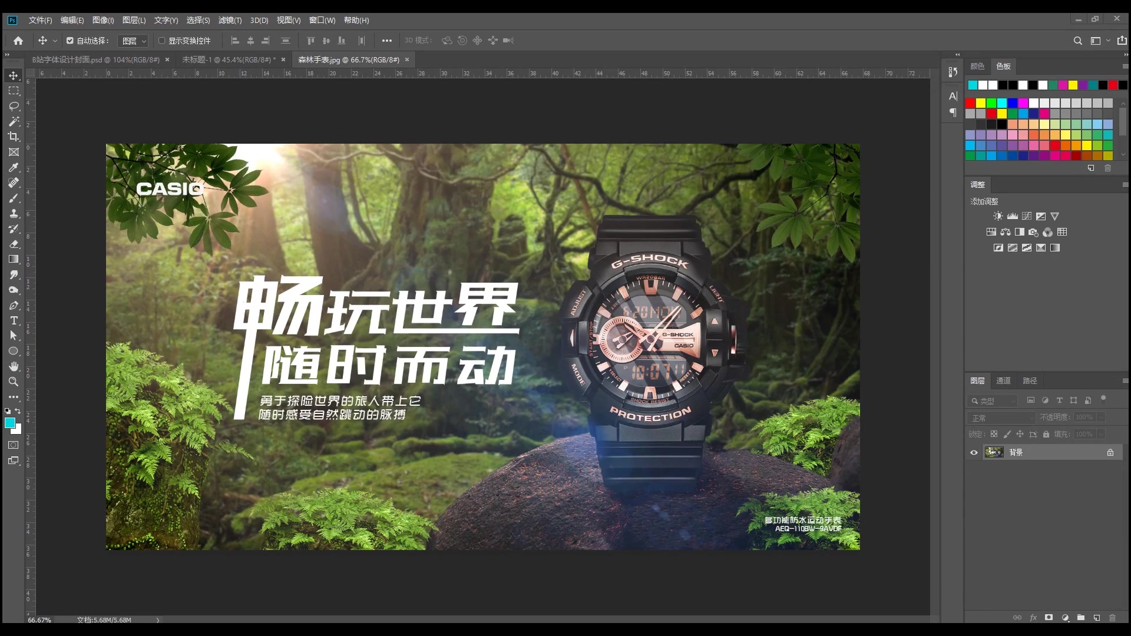Select the Move tool
The image size is (1131, 636).
click(13, 75)
